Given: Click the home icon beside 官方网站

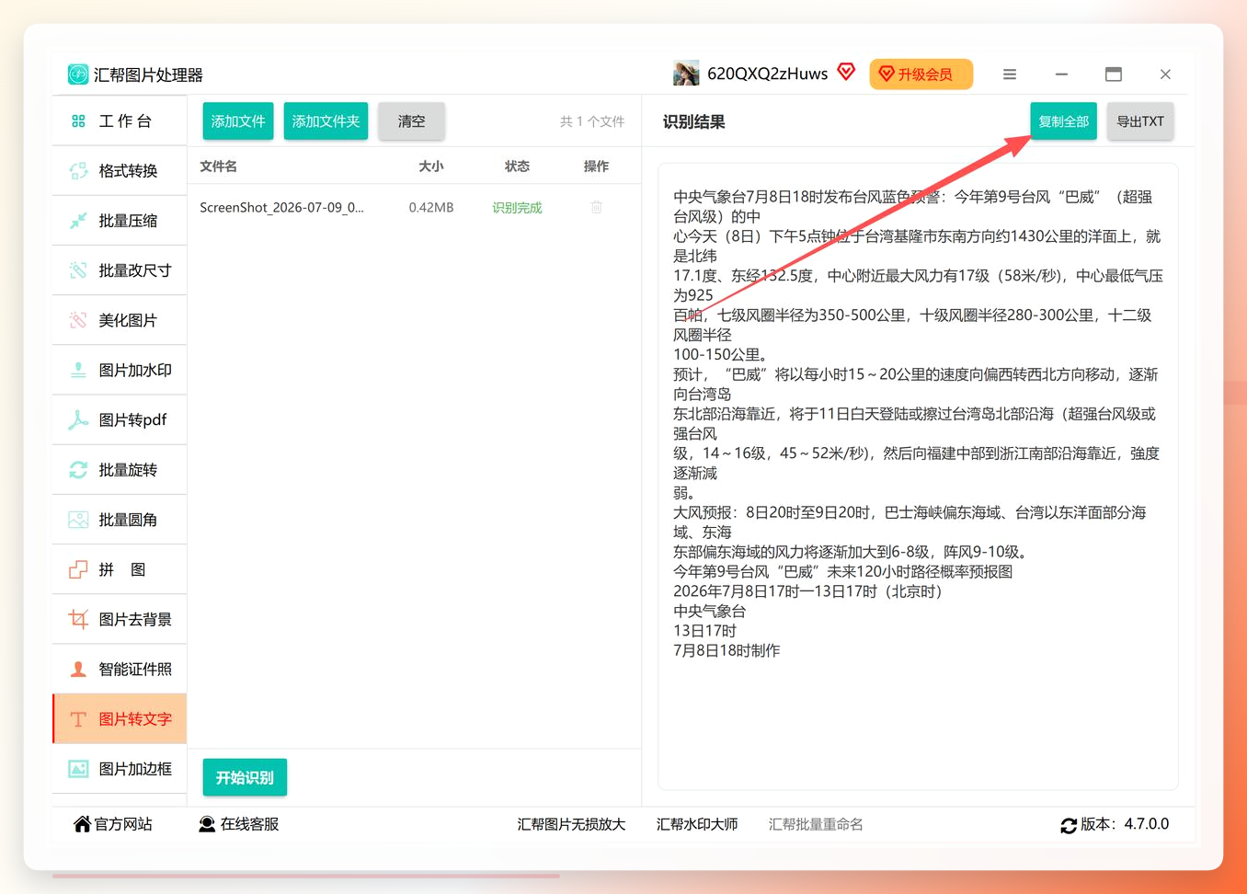Looking at the screenshot, I should click(x=82, y=824).
